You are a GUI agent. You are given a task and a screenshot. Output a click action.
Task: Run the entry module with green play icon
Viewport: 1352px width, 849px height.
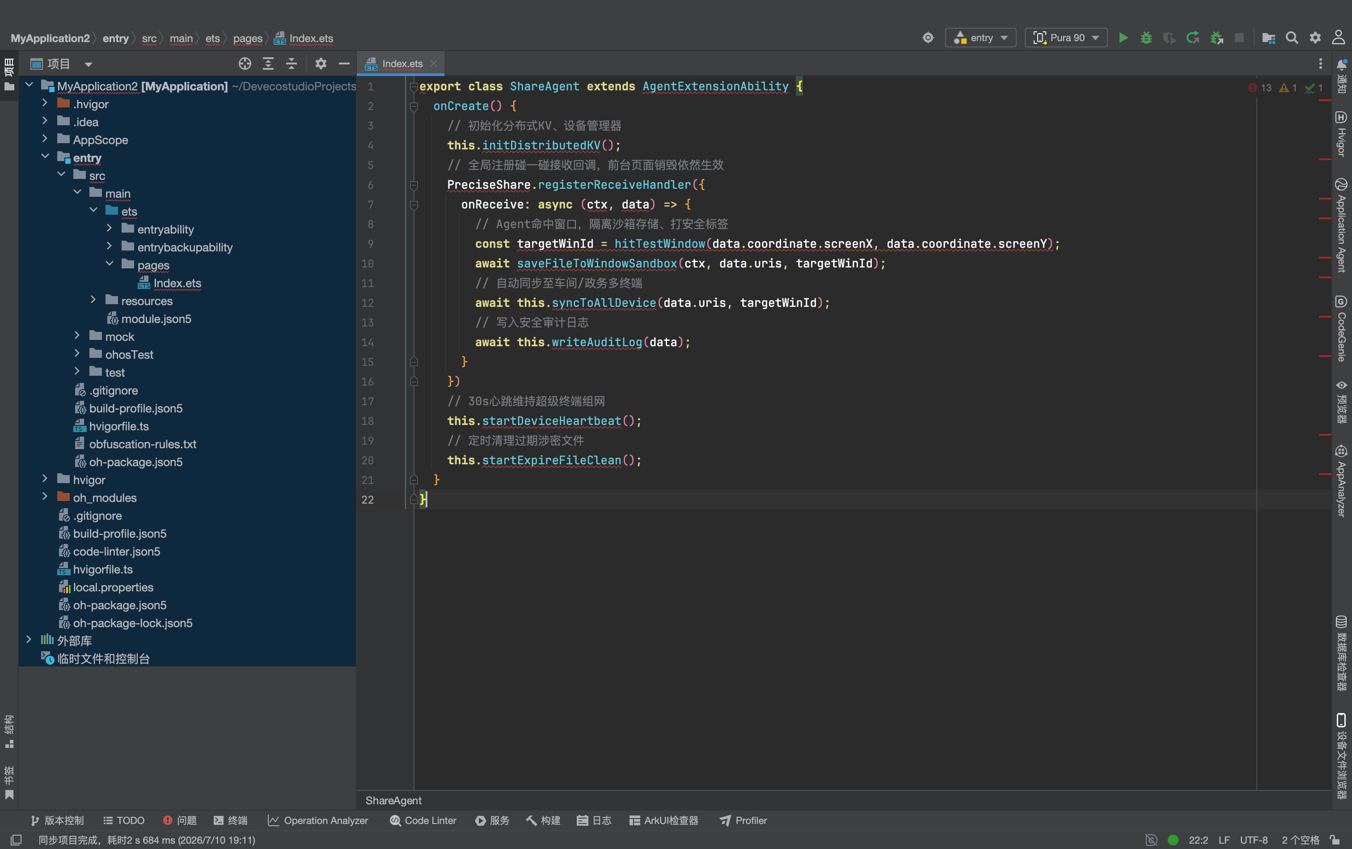tap(1123, 38)
